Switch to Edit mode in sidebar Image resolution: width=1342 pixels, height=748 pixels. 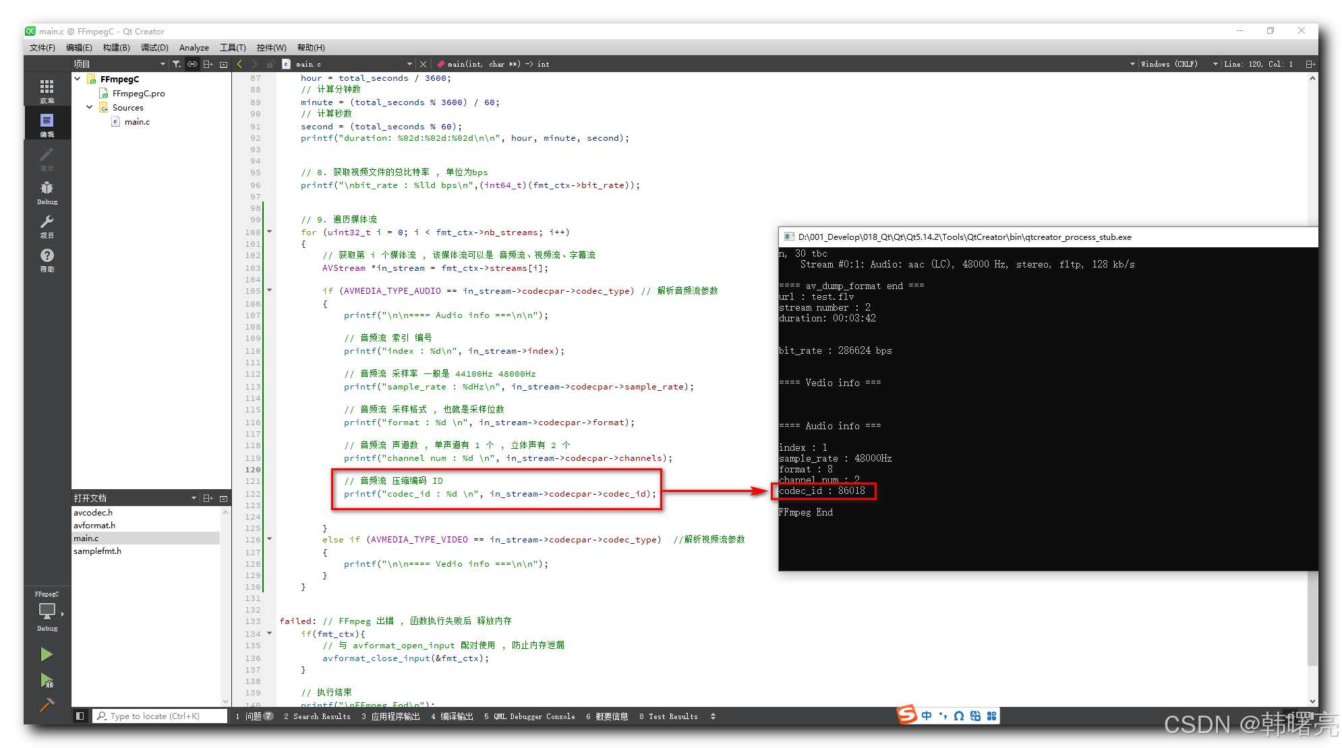(x=47, y=124)
